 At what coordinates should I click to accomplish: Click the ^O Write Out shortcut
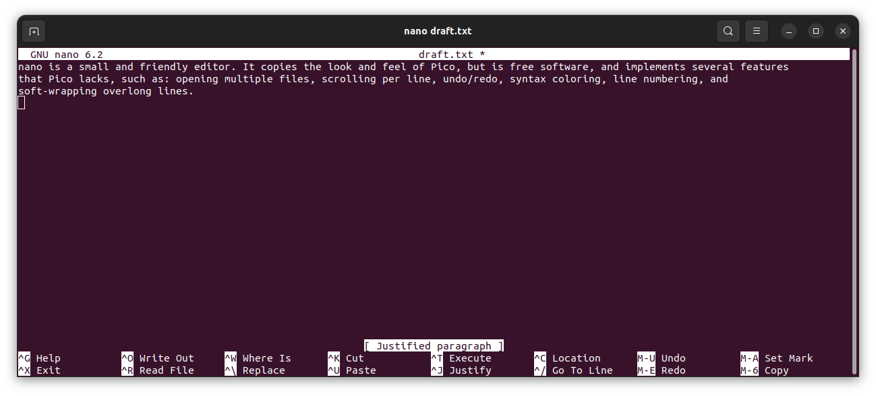158,358
